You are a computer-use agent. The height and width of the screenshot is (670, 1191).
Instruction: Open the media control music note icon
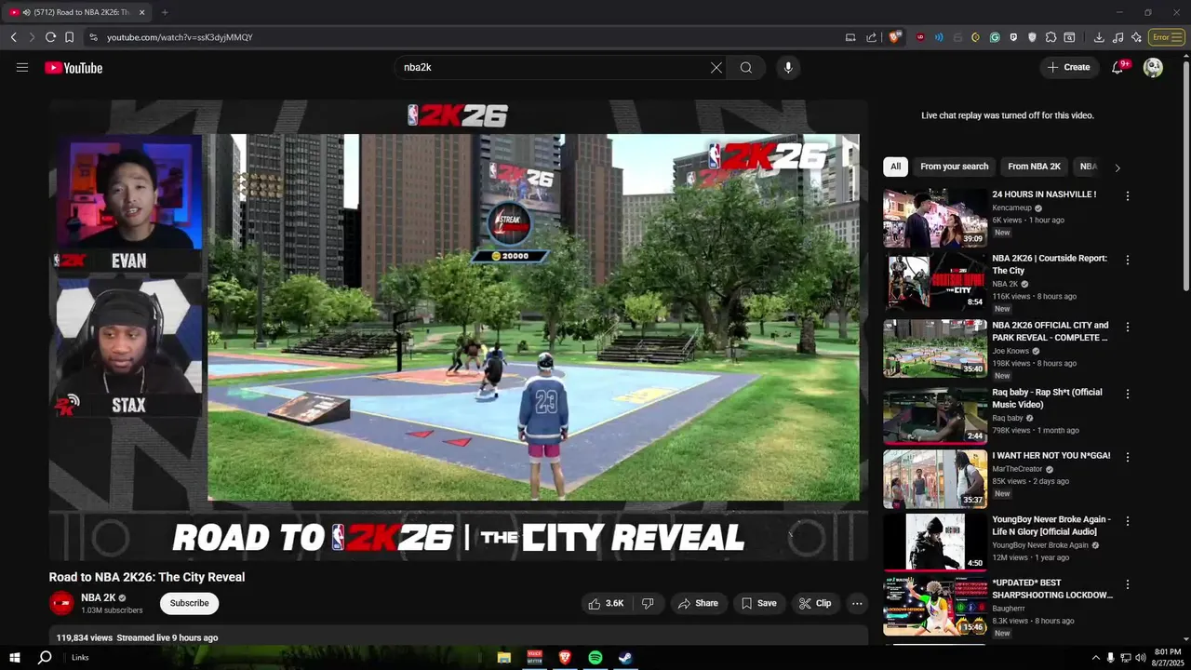click(x=1117, y=37)
